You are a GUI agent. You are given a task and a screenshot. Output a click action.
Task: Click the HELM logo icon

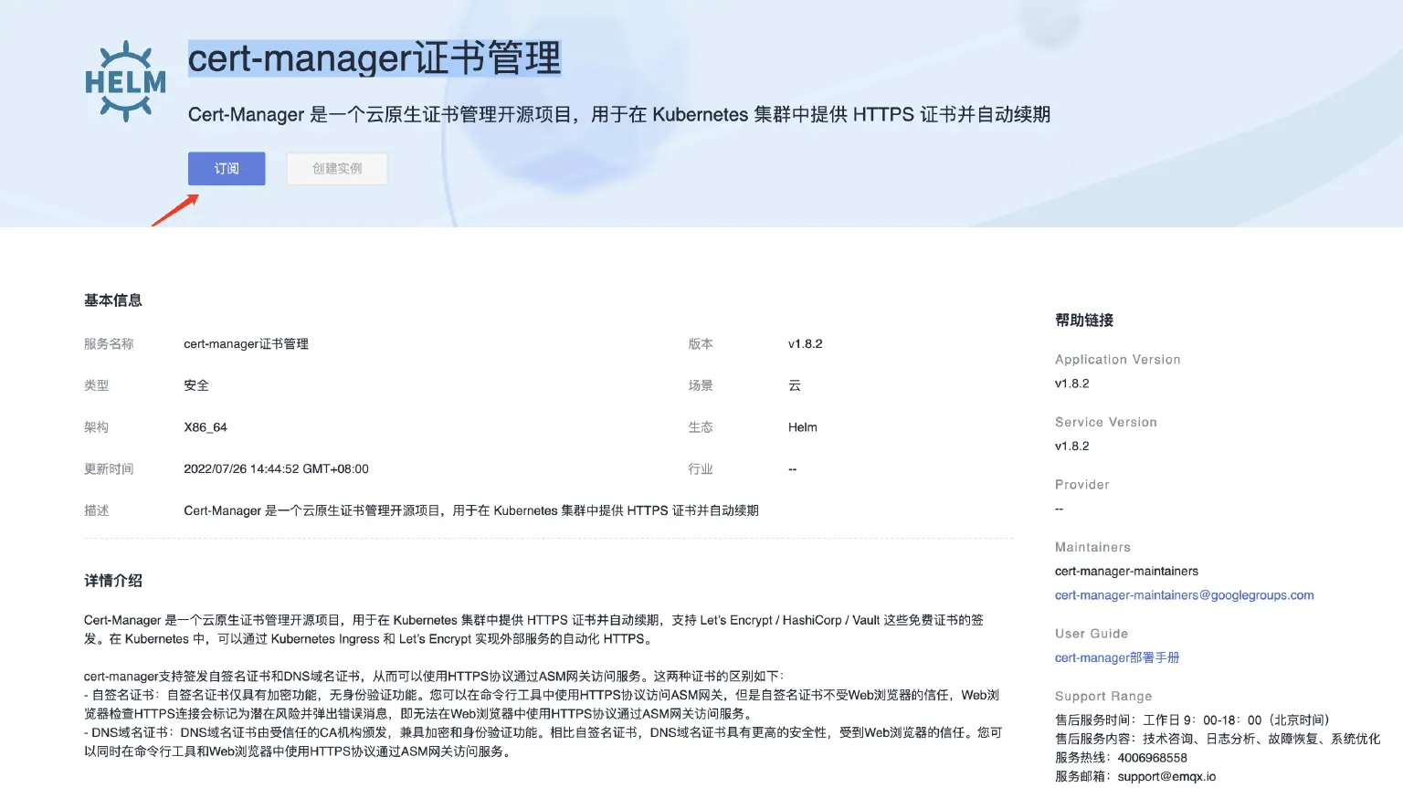point(124,79)
